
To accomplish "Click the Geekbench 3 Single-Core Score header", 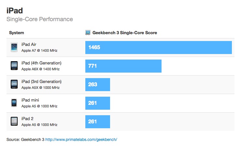I will [x=125, y=33].
